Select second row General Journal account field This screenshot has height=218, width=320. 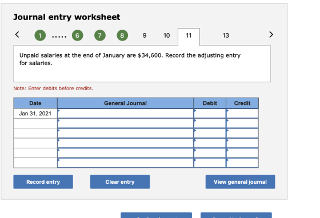[x=125, y=123]
